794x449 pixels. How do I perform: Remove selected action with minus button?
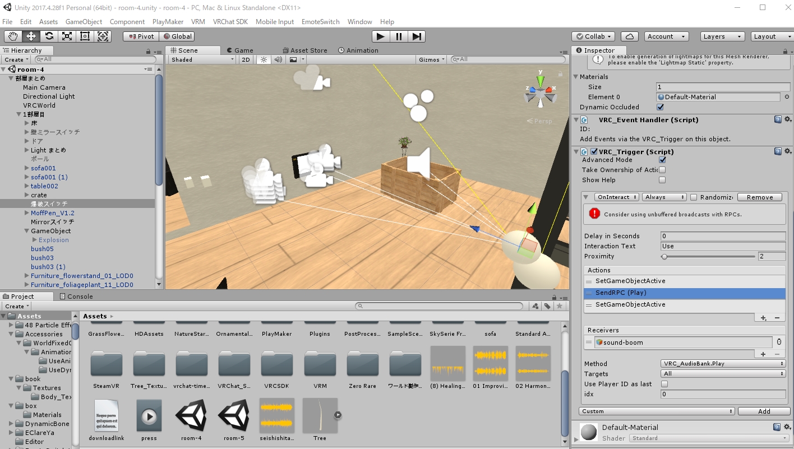[777, 318]
